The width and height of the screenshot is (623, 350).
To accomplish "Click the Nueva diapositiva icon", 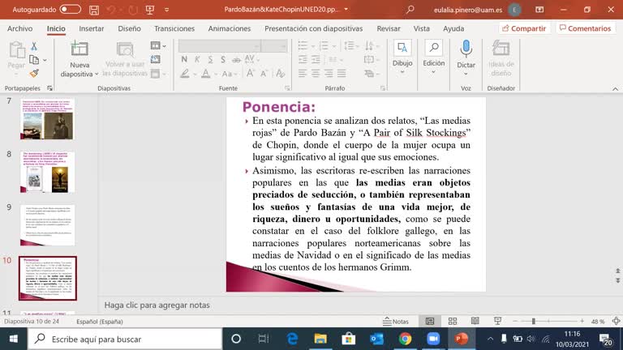I will 79,49.
